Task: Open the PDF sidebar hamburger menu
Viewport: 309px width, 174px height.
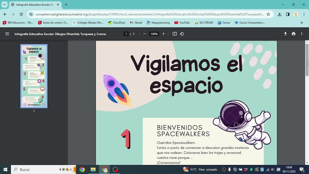Action: (7, 34)
